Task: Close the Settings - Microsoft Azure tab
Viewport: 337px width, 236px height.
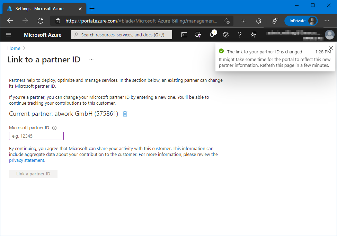Action: [x=80, y=9]
